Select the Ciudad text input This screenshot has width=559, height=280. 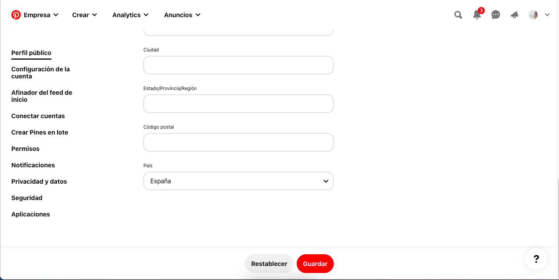click(238, 65)
